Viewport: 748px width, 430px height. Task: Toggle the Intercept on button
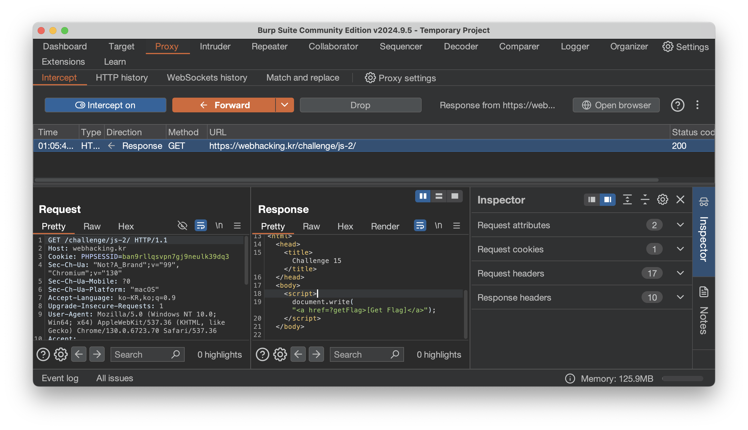105,105
